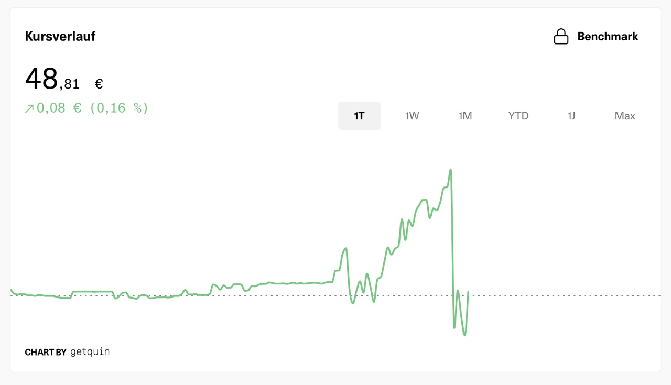Click the green upward trend arrow icon

[29, 108]
